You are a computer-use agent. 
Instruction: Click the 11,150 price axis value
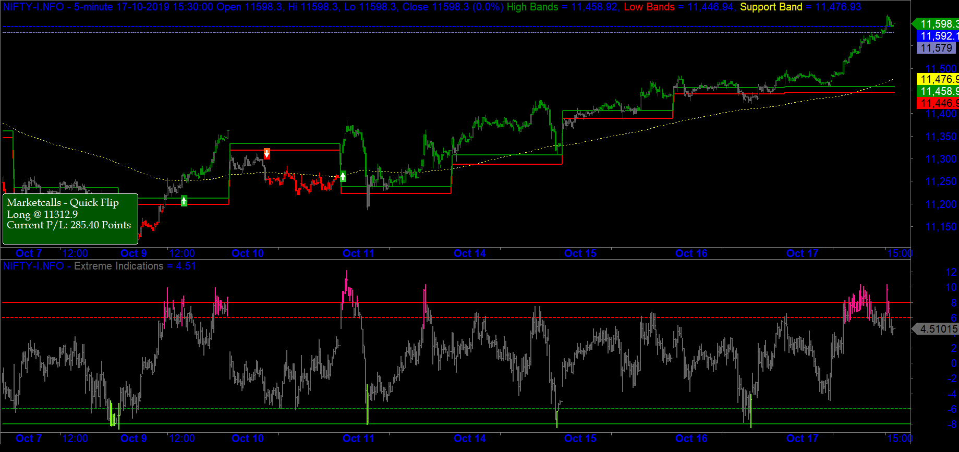pyautogui.click(x=941, y=227)
